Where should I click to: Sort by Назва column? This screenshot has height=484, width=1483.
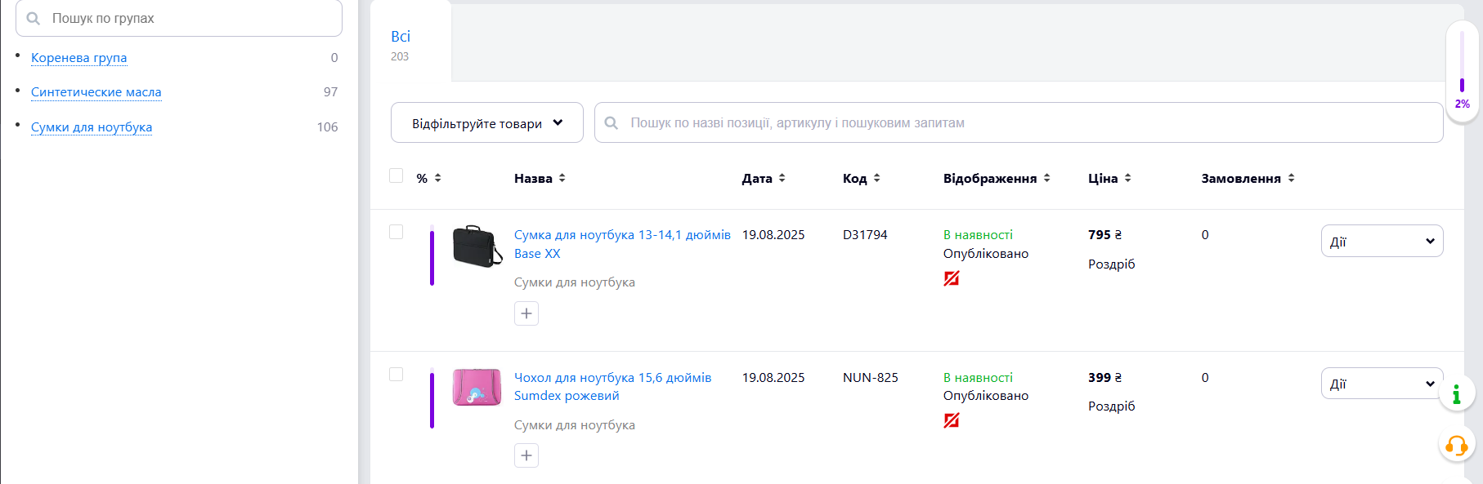click(x=540, y=178)
